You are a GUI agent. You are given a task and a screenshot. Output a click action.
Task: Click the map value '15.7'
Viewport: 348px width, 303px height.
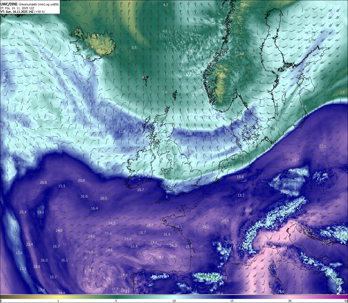point(53,277)
